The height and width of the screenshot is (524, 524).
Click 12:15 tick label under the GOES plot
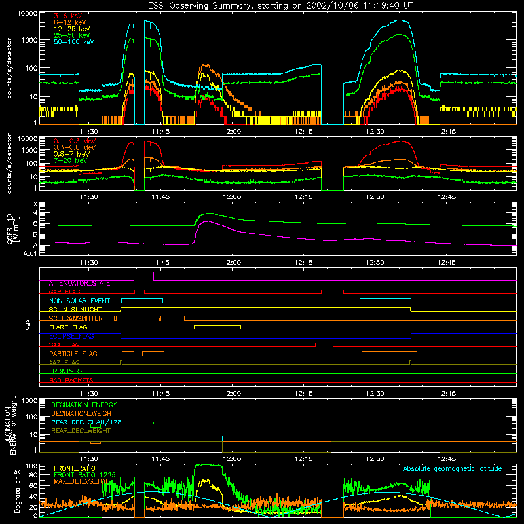coord(303,263)
